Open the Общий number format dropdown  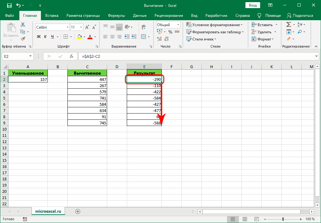click(178, 25)
